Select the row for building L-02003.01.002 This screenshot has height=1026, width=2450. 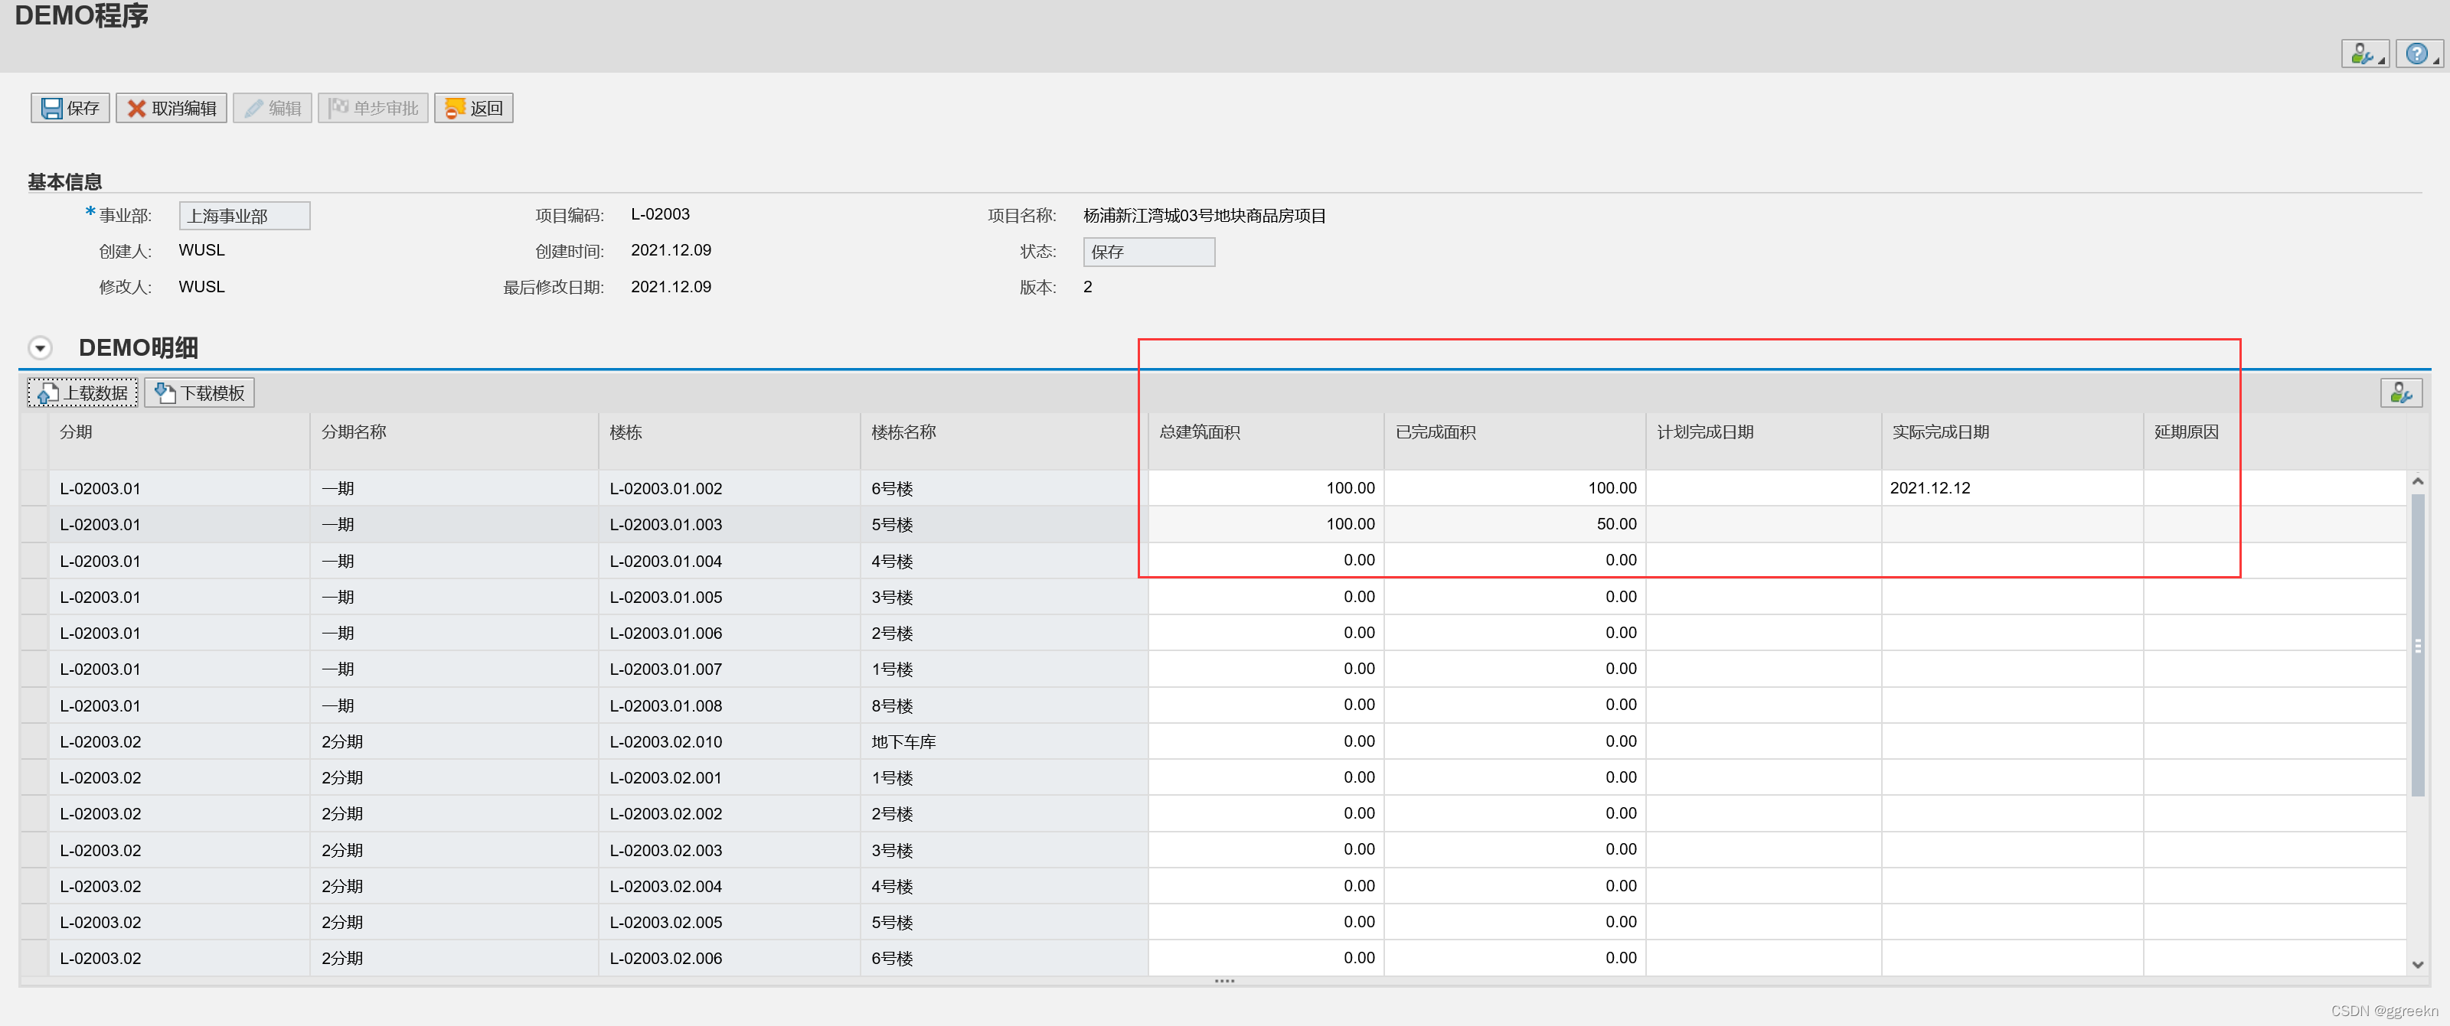point(34,488)
